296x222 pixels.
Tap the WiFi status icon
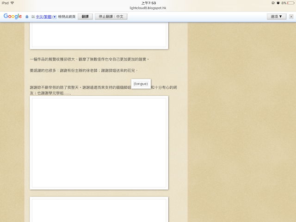[x=12, y=3]
